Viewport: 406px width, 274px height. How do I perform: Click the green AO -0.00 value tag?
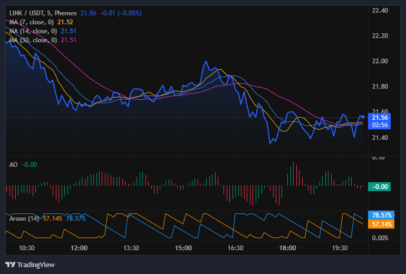pos(380,186)
